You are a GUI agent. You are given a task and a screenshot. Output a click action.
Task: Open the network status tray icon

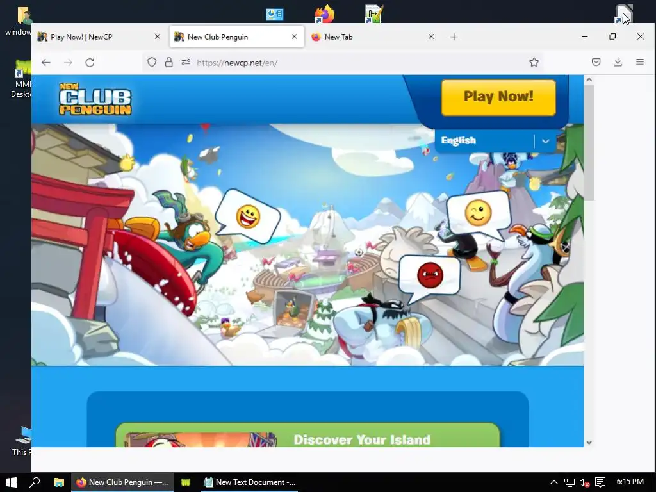(x=569, y=482)
